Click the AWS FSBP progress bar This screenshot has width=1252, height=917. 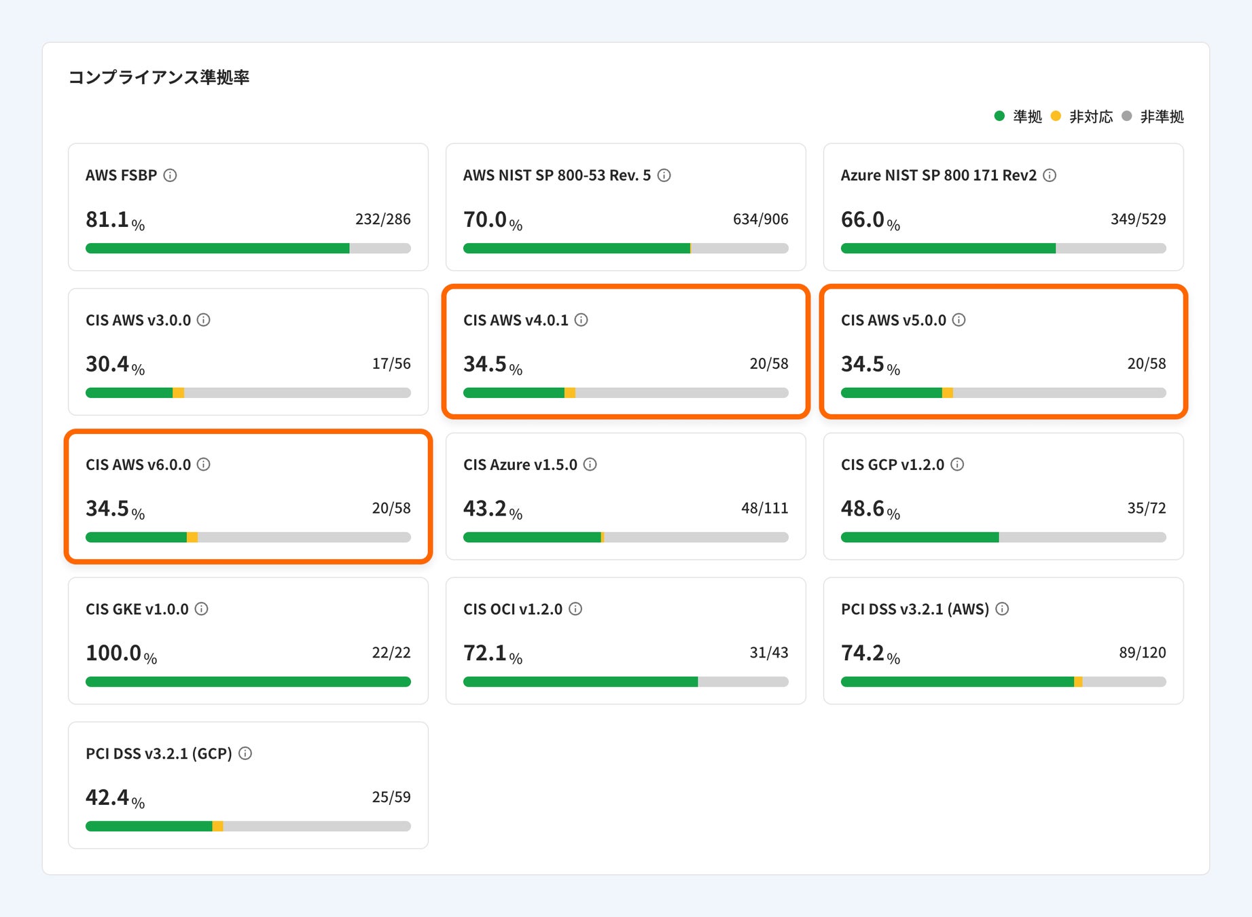coord(248,249)
